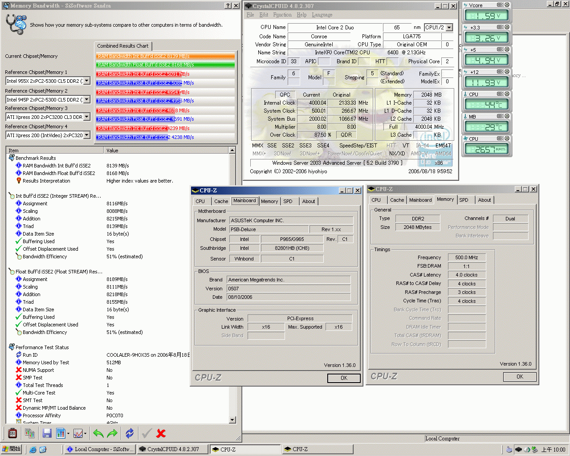Open Edit menu in CrystalCPUID

click(x=264, y=15)
